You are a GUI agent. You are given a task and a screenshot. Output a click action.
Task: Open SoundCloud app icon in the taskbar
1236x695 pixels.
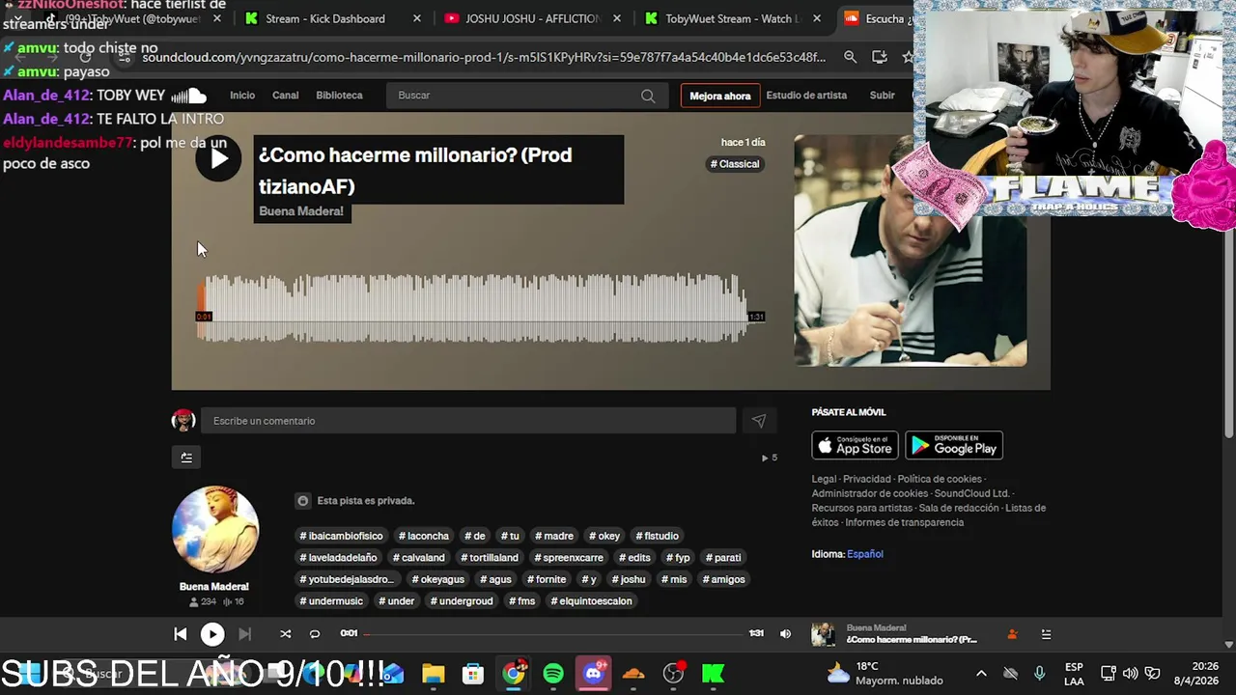[633, 674]
